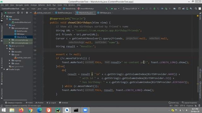Toggle the Structure tool window

click(x=2, y=63)
